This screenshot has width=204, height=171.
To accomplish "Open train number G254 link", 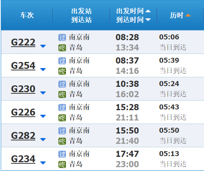I will (23, 66).
